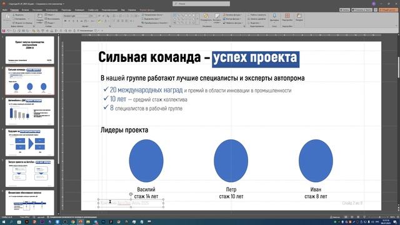Open the Эффекты фигуры dropdown
400x225 pixels.
pos(232,23)
